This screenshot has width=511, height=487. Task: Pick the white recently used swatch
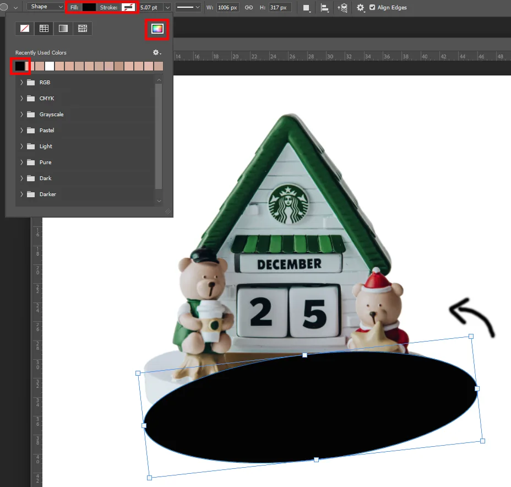click(50, 66)
